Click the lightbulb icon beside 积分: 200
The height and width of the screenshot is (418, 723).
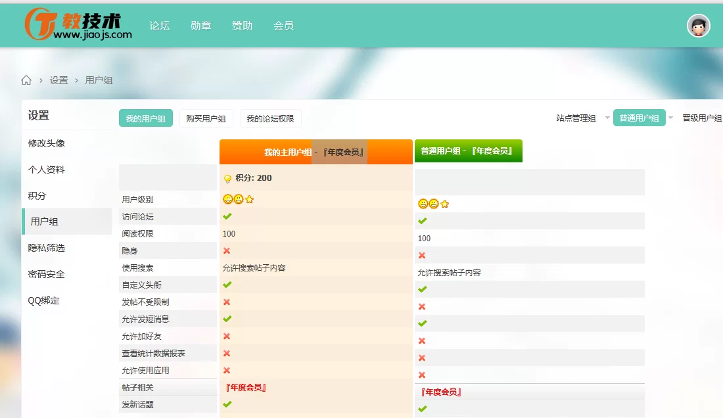(x=227, y=179)
